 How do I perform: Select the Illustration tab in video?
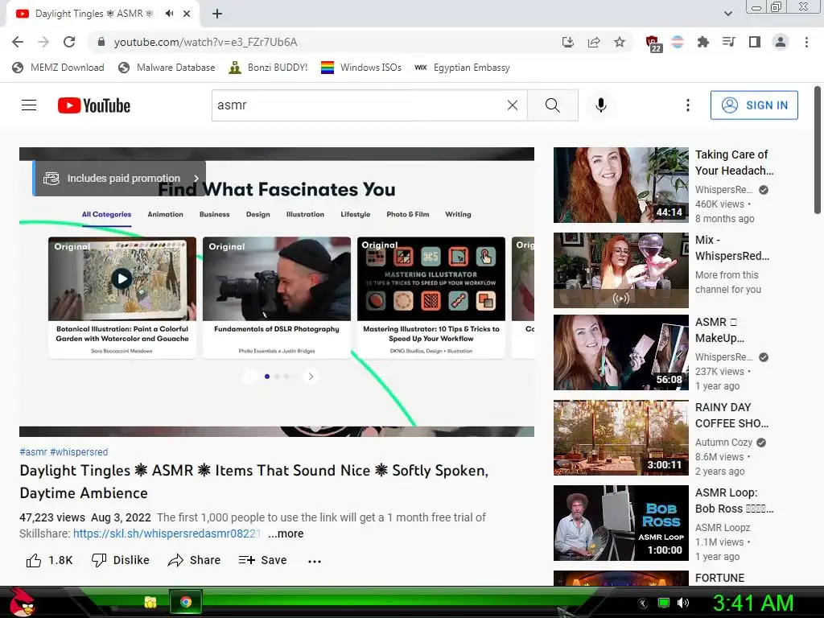(305, 214)
